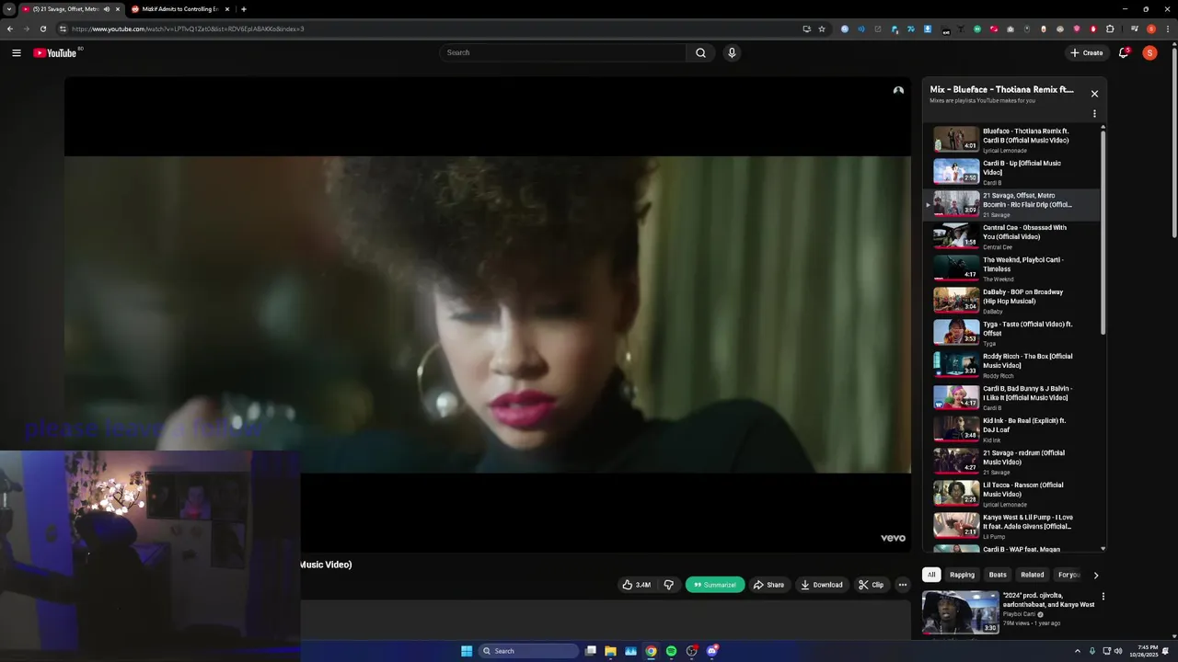Screen dimensions: 1178x662
Task: Click the blue download extension icon
Action: 928,29
